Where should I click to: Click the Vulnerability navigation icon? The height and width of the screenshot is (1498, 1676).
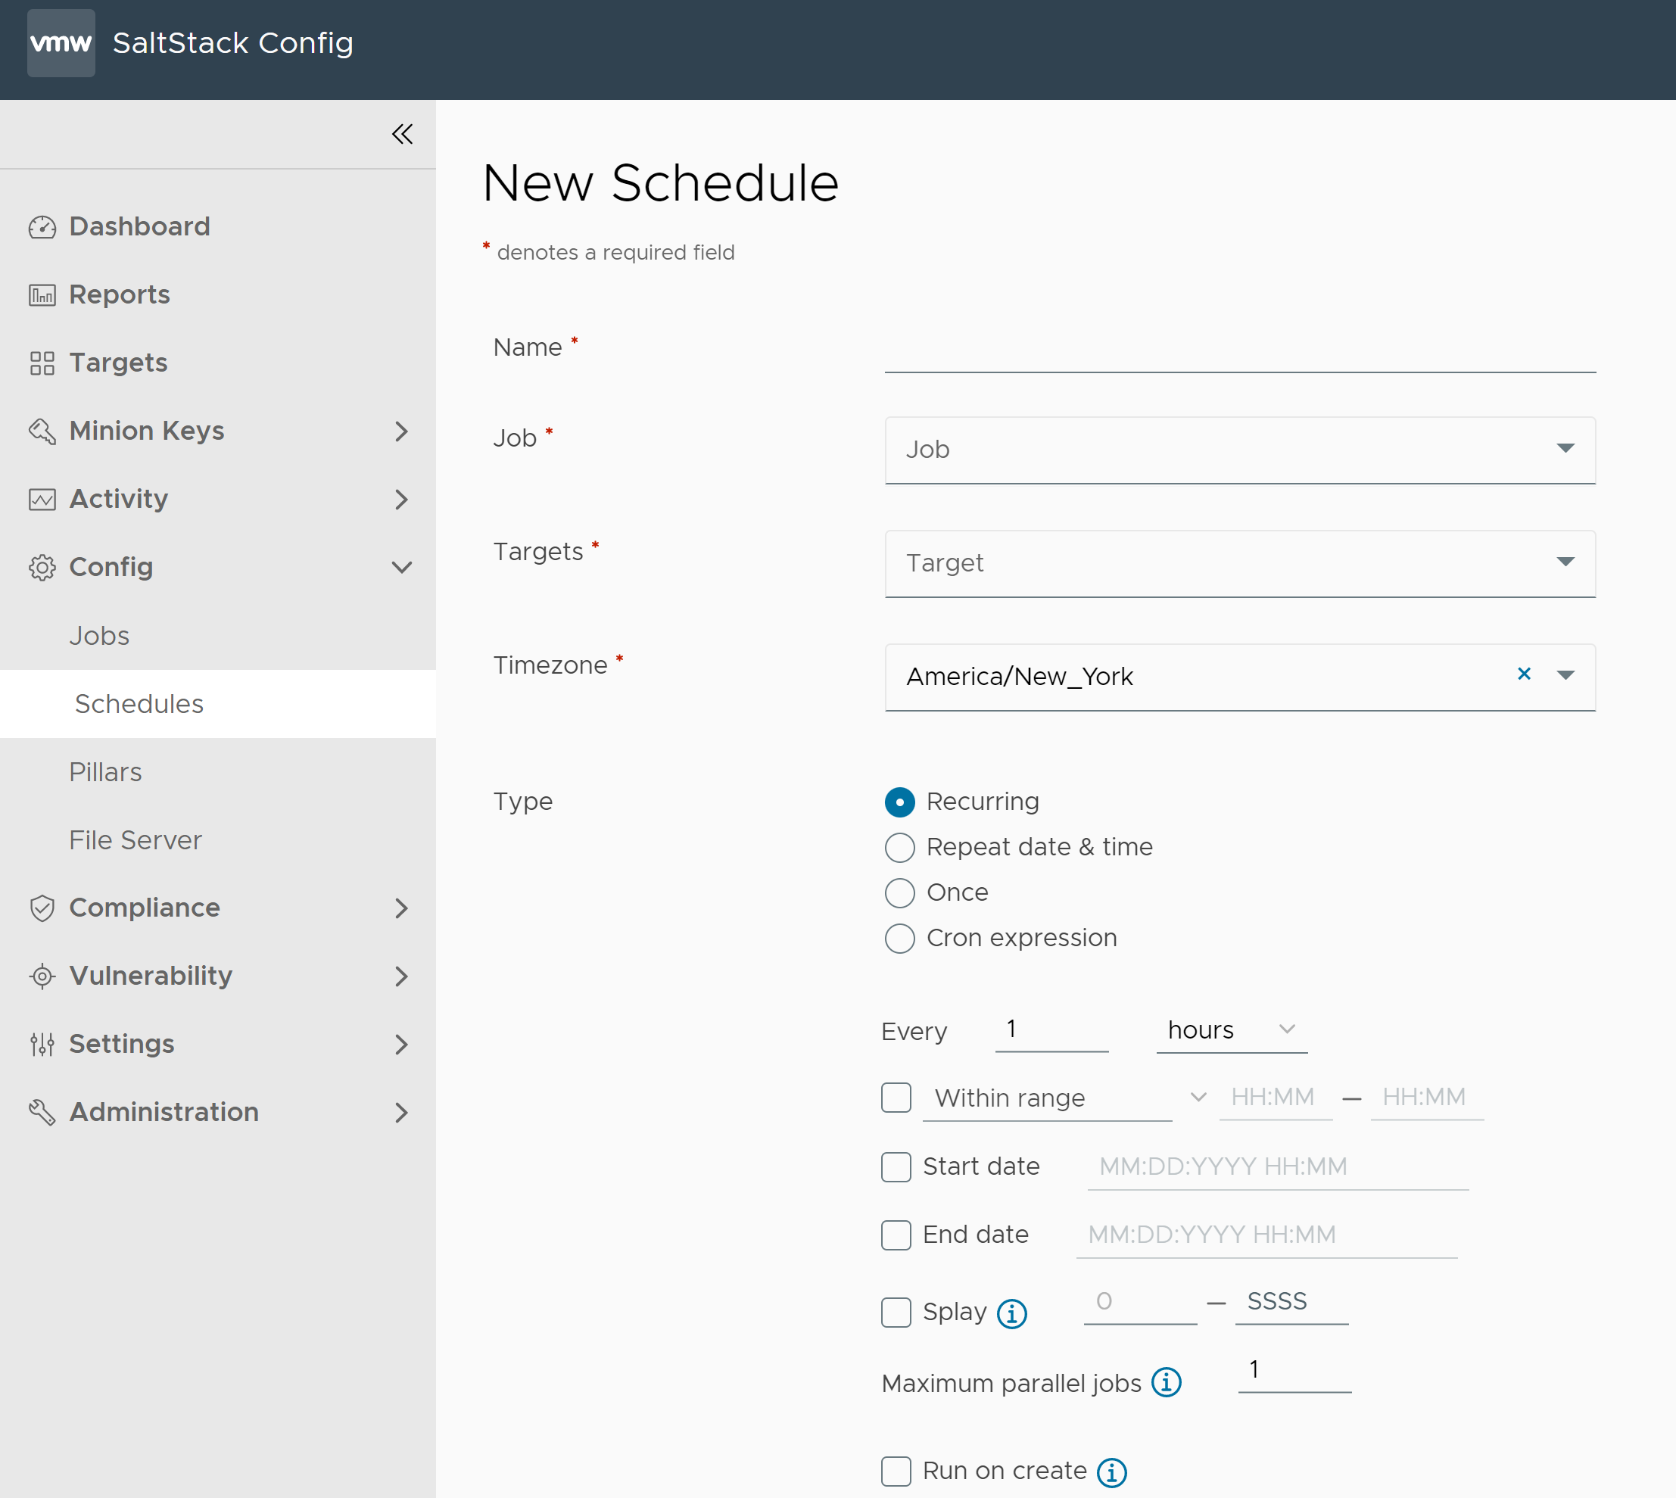click(40, 974)
